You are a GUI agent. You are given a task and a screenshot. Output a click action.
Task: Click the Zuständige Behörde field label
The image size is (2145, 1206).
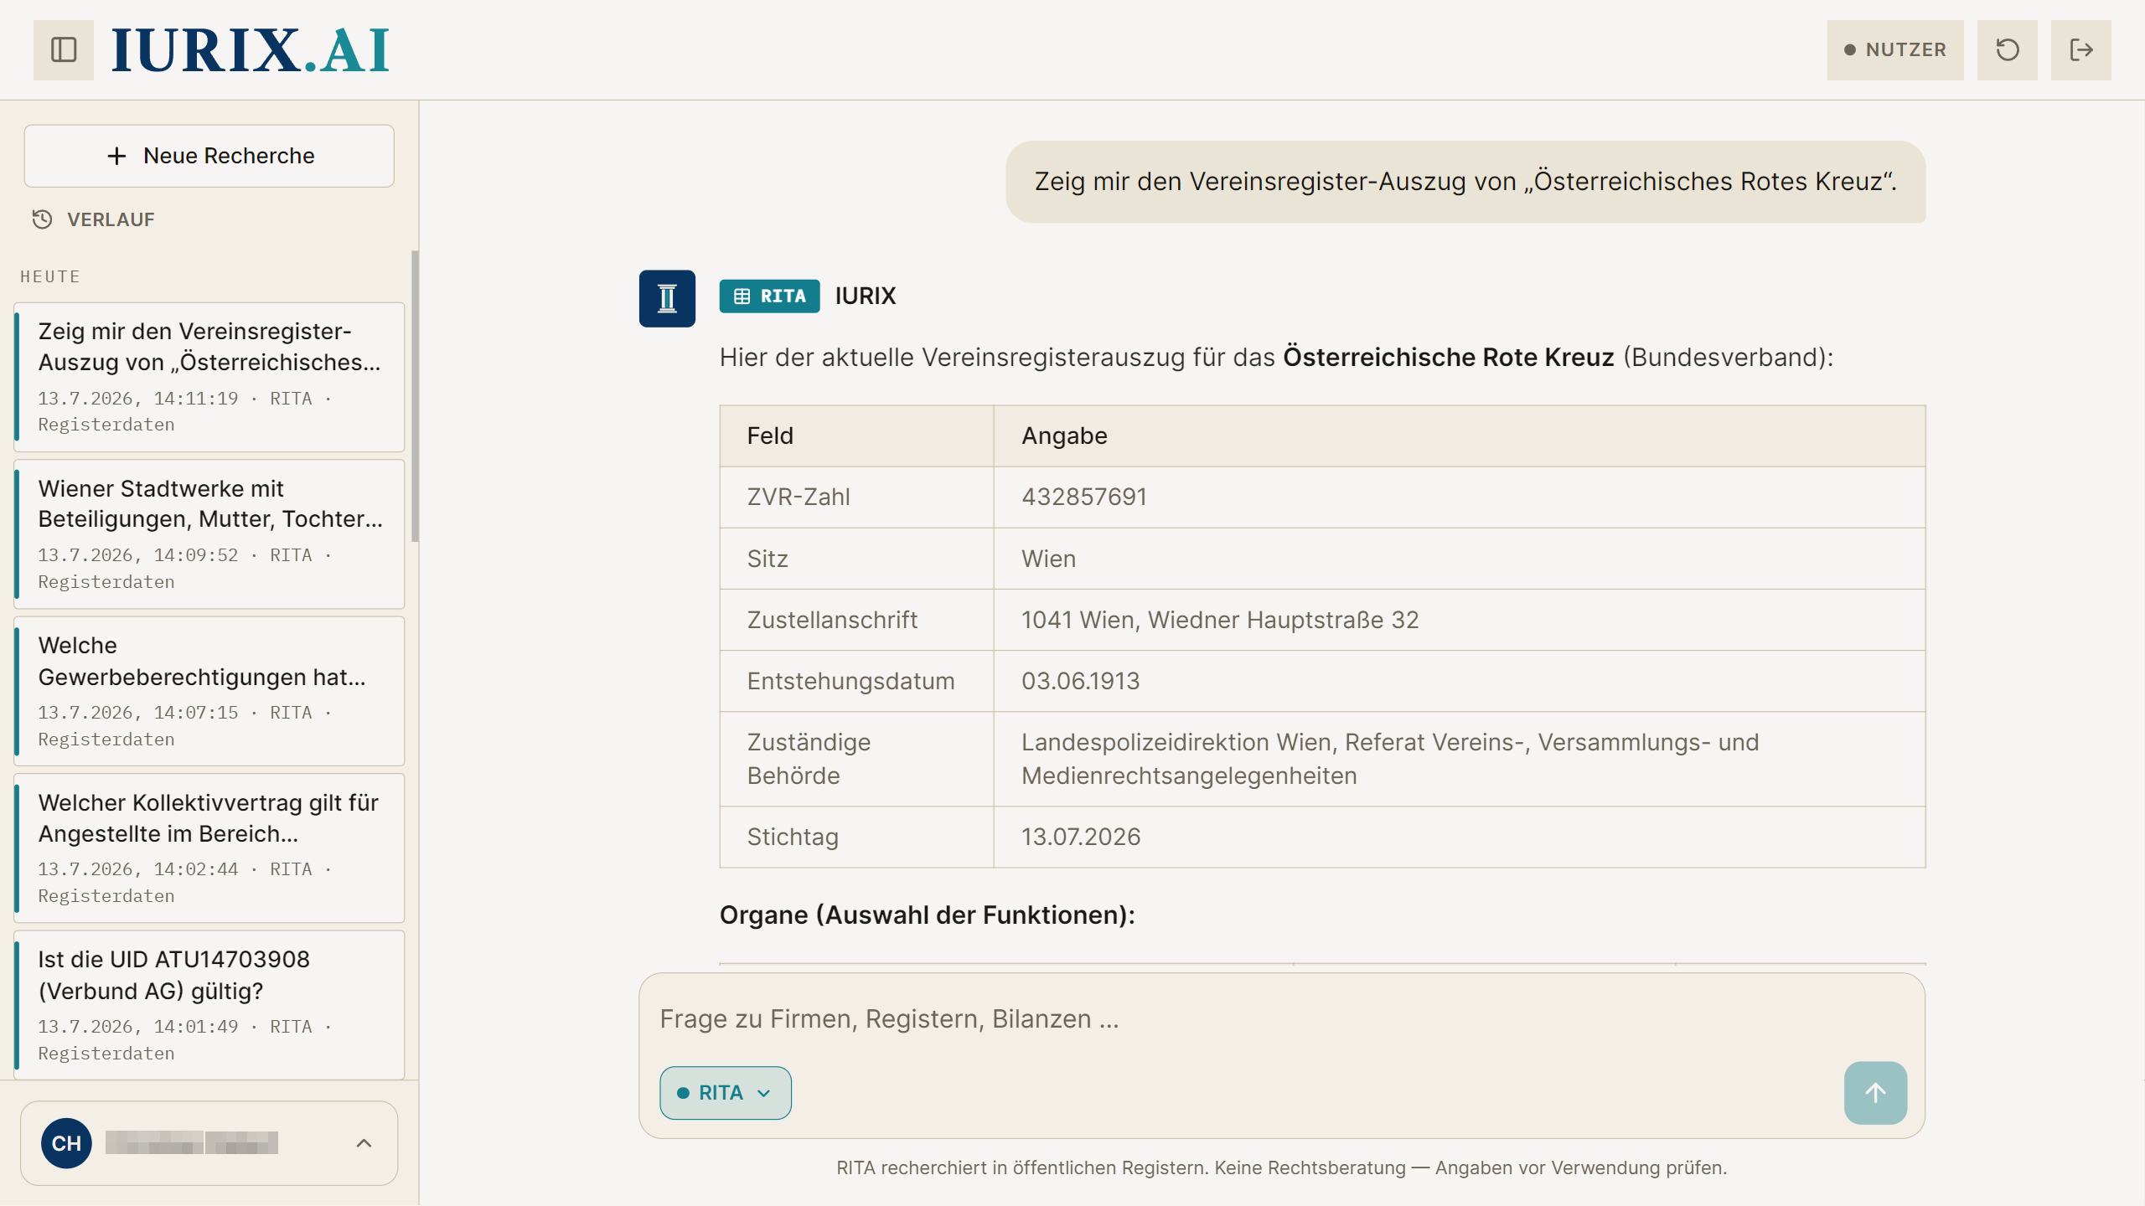[x=809, y=760]
